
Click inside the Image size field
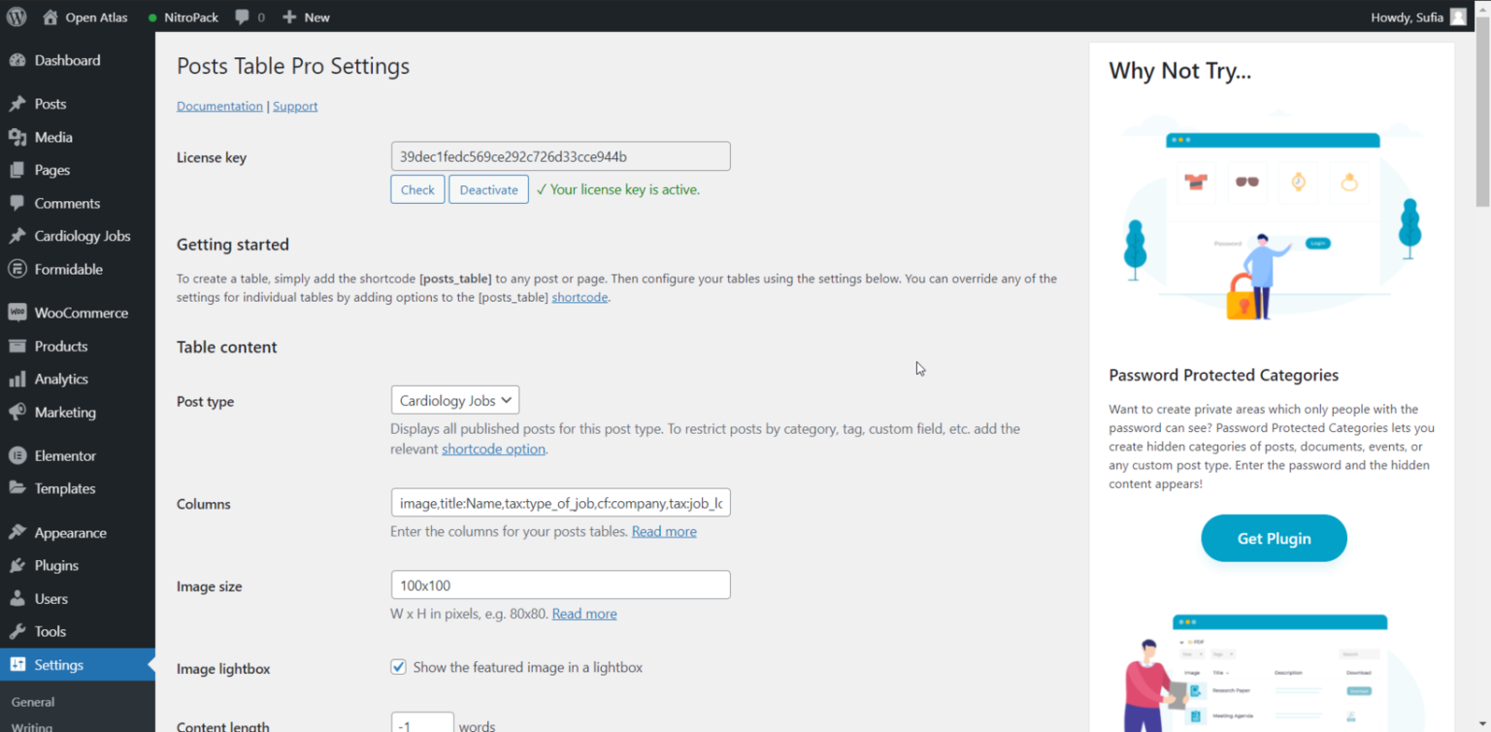coord(560,584)
